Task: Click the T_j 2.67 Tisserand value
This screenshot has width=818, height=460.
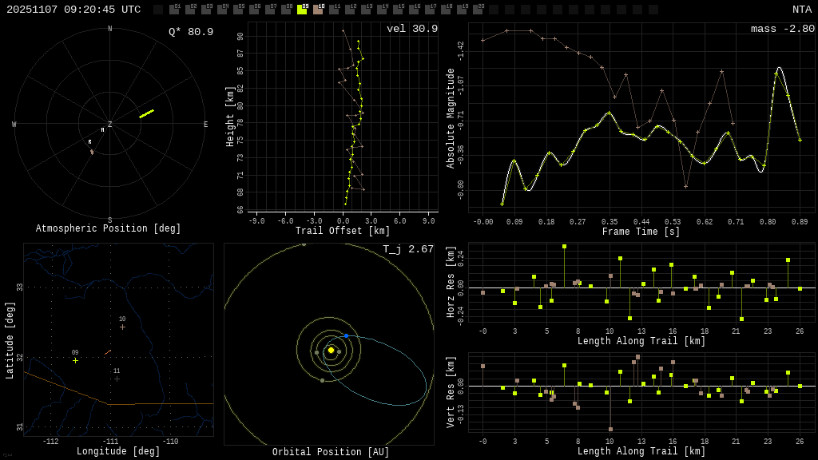Action: [x=407, y=249]
